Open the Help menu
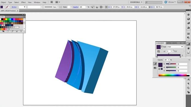Viewport: 191px width, 107px height. pyautogui.click(x=44, y=2)
